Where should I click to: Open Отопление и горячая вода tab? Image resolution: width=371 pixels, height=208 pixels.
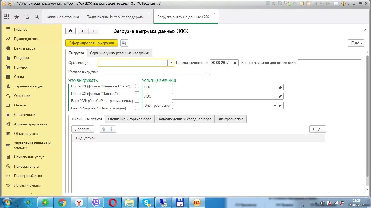[130, 119]
